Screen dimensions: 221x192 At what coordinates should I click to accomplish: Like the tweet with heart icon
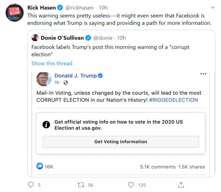point(131,185)
